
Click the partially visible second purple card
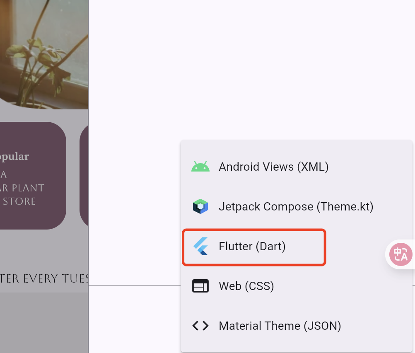click(x=84, y=176)
